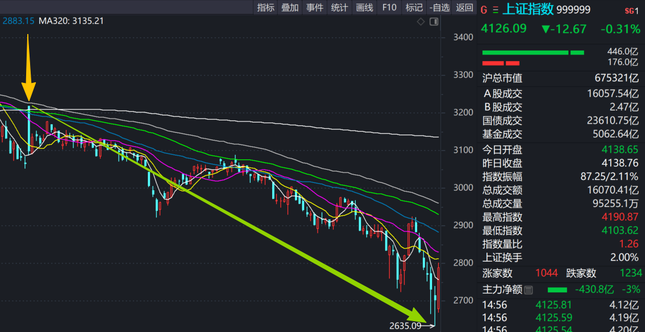Open the 事件 events menu

(x=315, y=7)
